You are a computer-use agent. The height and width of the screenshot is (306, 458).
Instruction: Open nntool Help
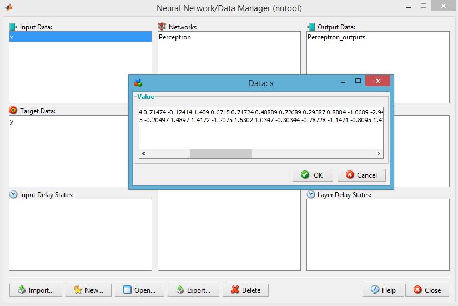click(x=383, y=290)
